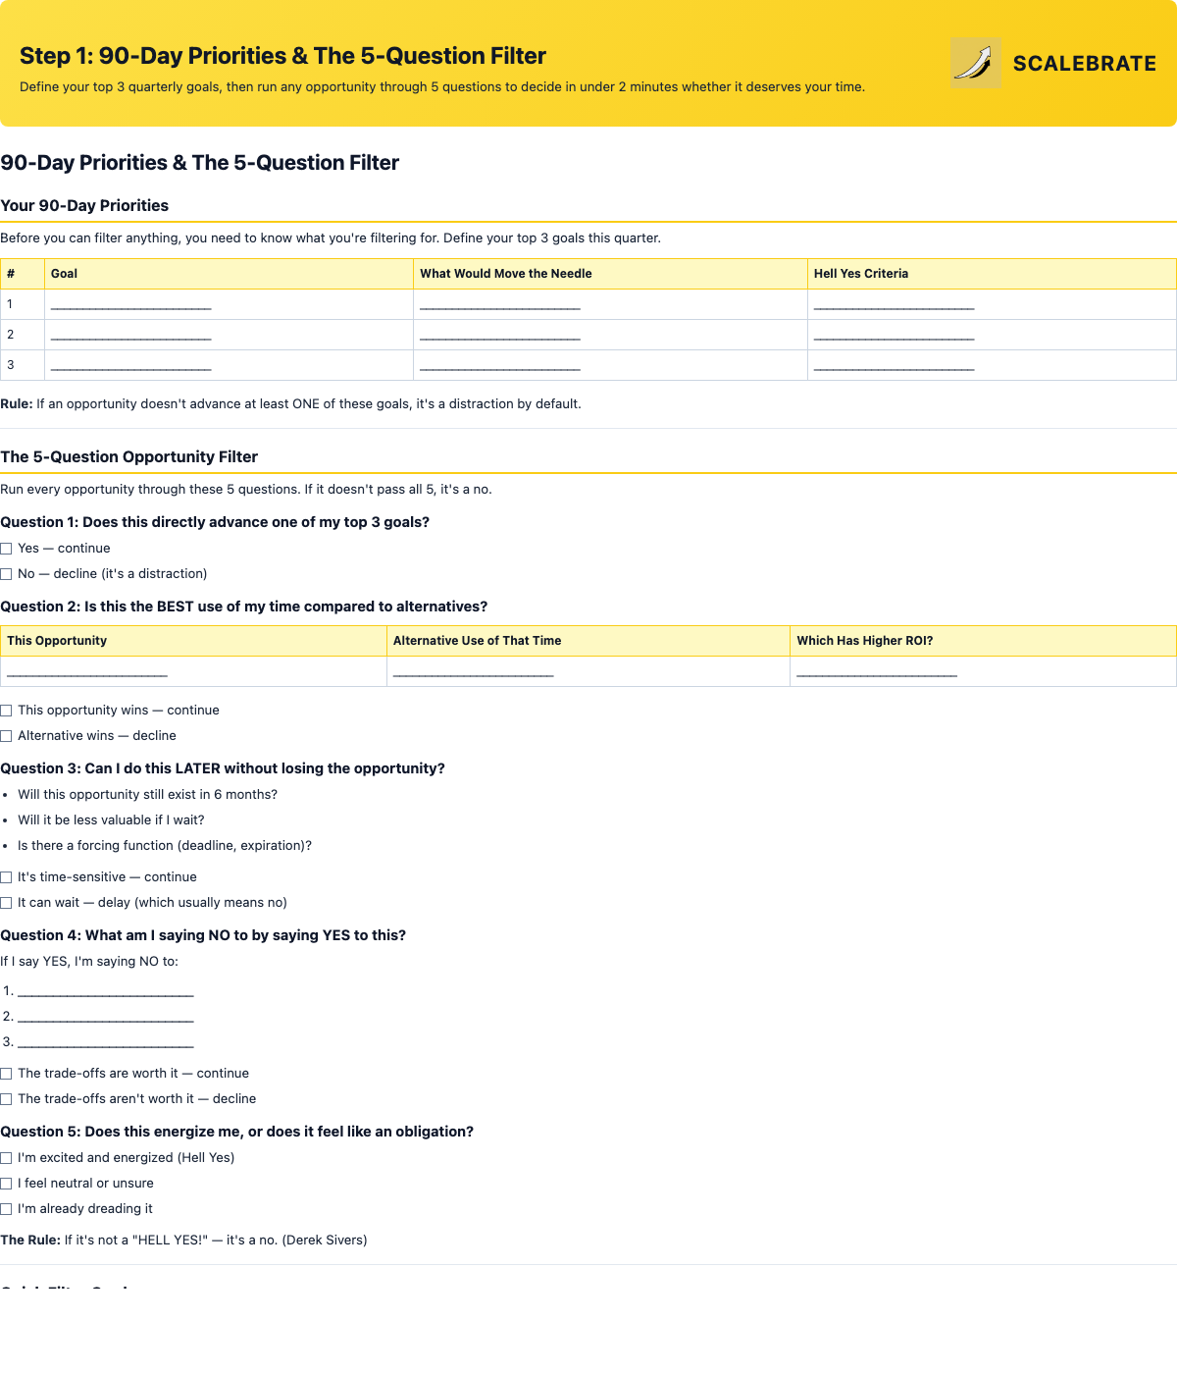1177x1374 pixels.
Task: Click row 2 'What Would Move the Needle' blank
Action: point(500,336)
